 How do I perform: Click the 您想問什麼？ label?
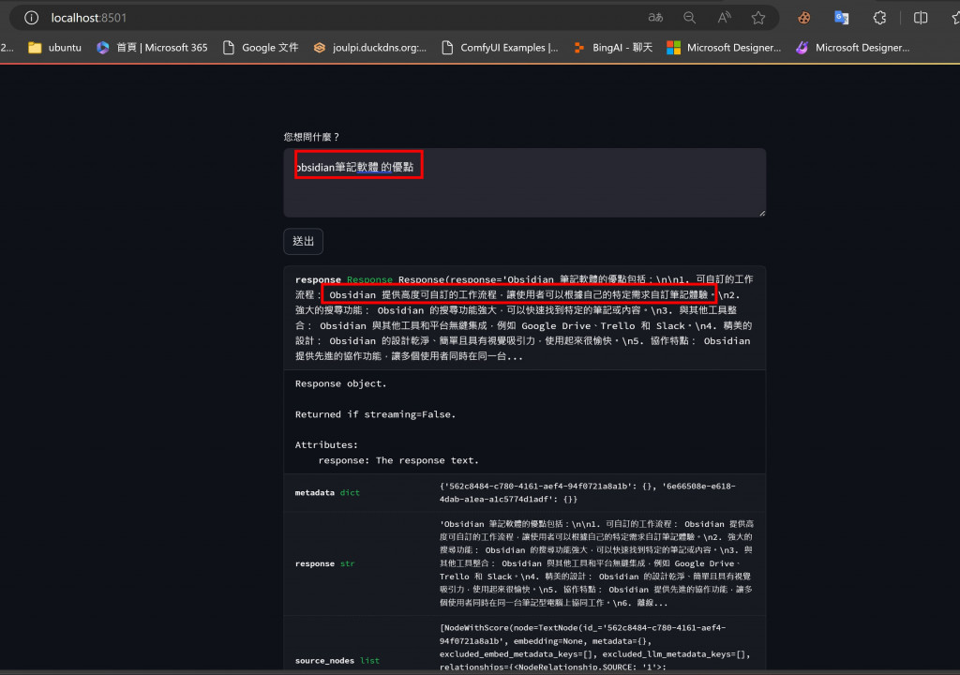[311, 137]
